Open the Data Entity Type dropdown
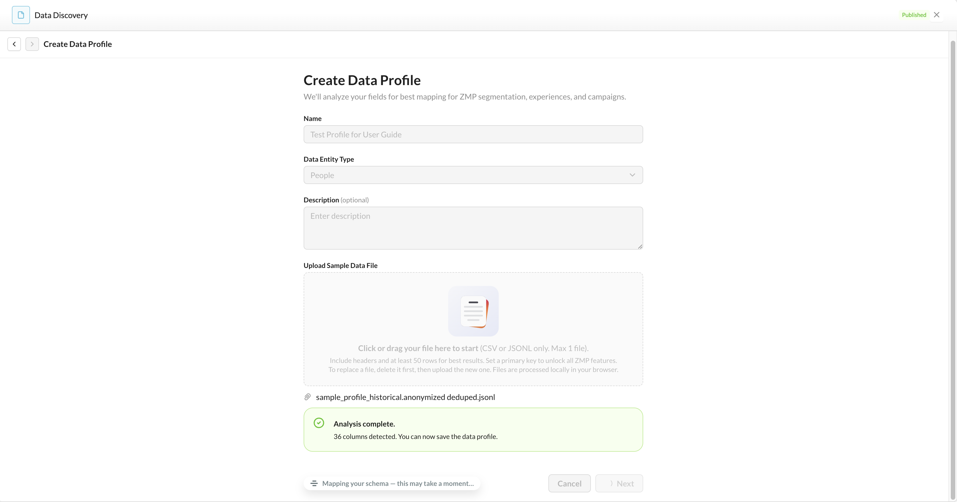957x502 pixels. coord(473,175)
